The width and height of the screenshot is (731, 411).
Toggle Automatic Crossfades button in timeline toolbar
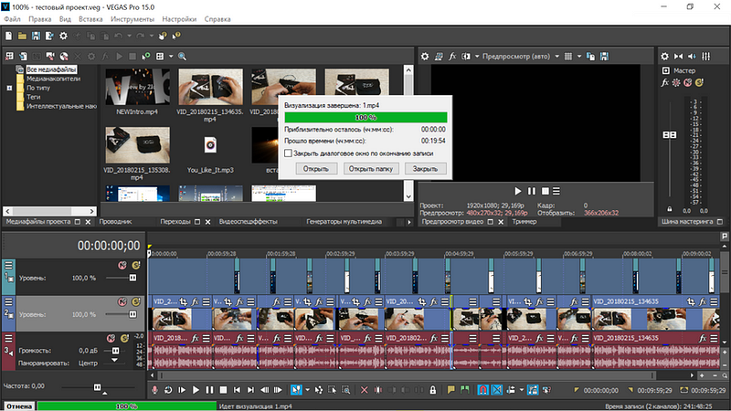(497, 390)
